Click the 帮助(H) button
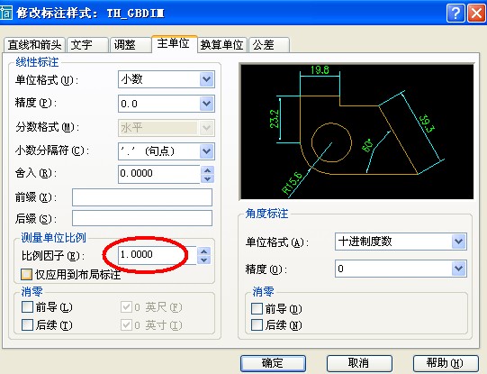 pyautogui.click(x=446, y=363)
